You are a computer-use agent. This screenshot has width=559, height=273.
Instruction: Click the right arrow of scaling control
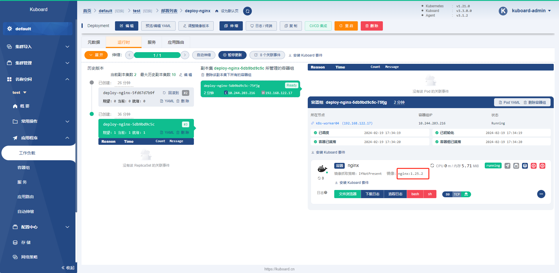185,55
